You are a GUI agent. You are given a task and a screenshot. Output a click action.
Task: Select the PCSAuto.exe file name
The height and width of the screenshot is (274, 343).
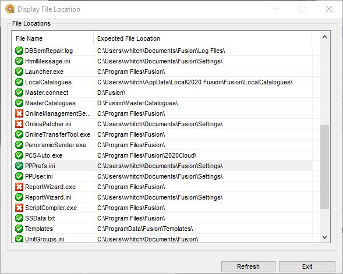point(44,156)
